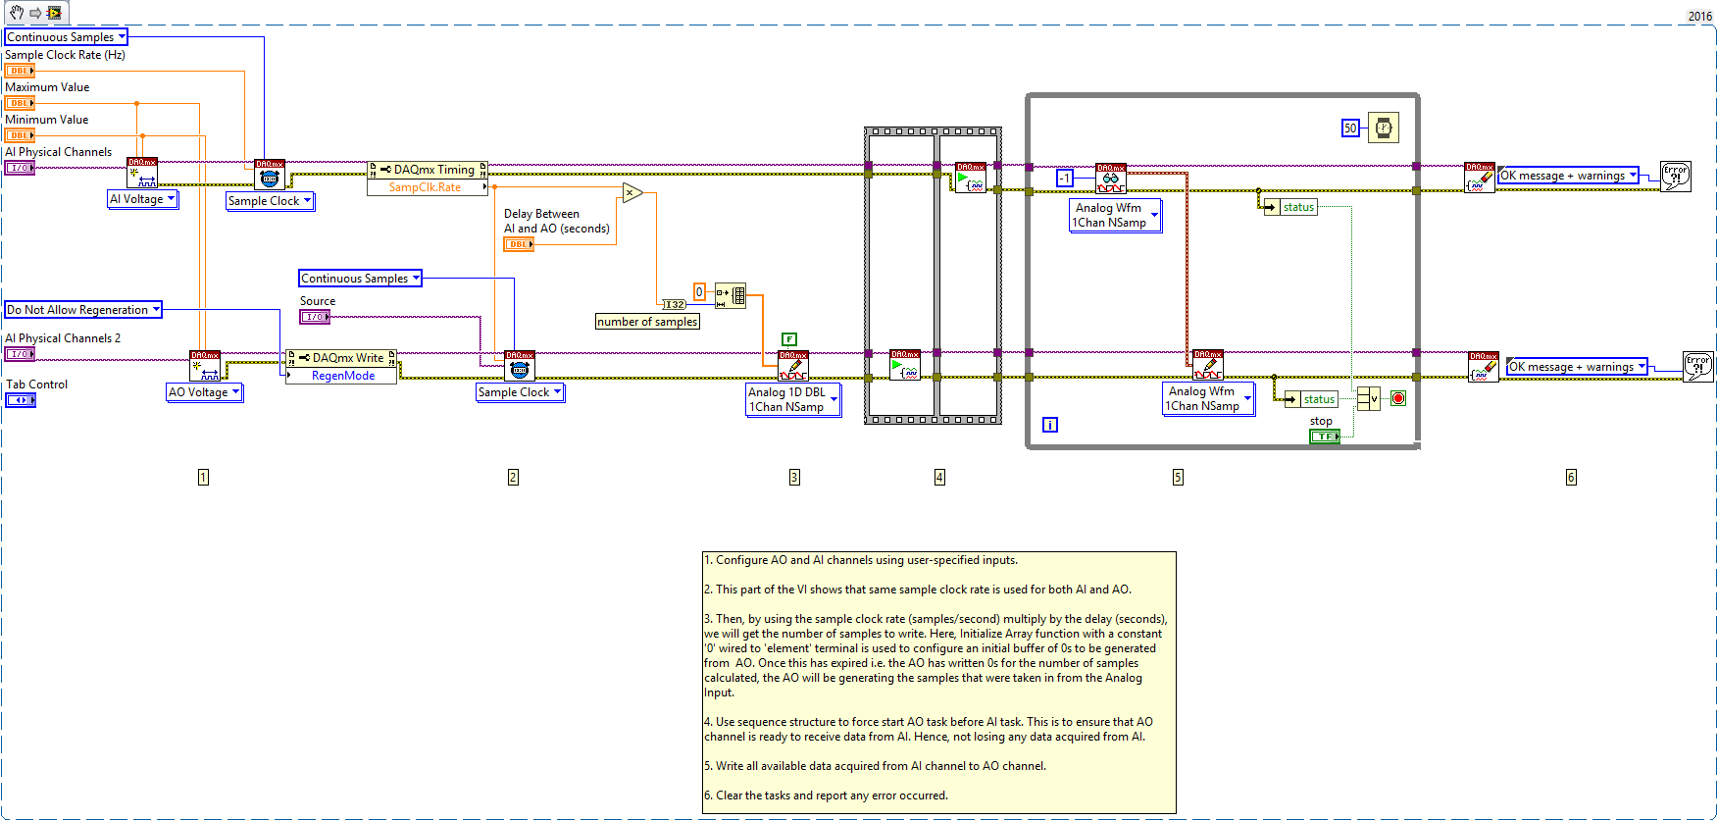Select the Tab Control terminal
Viewport: 1718px width, 821px height.
[x=21, y=400]
